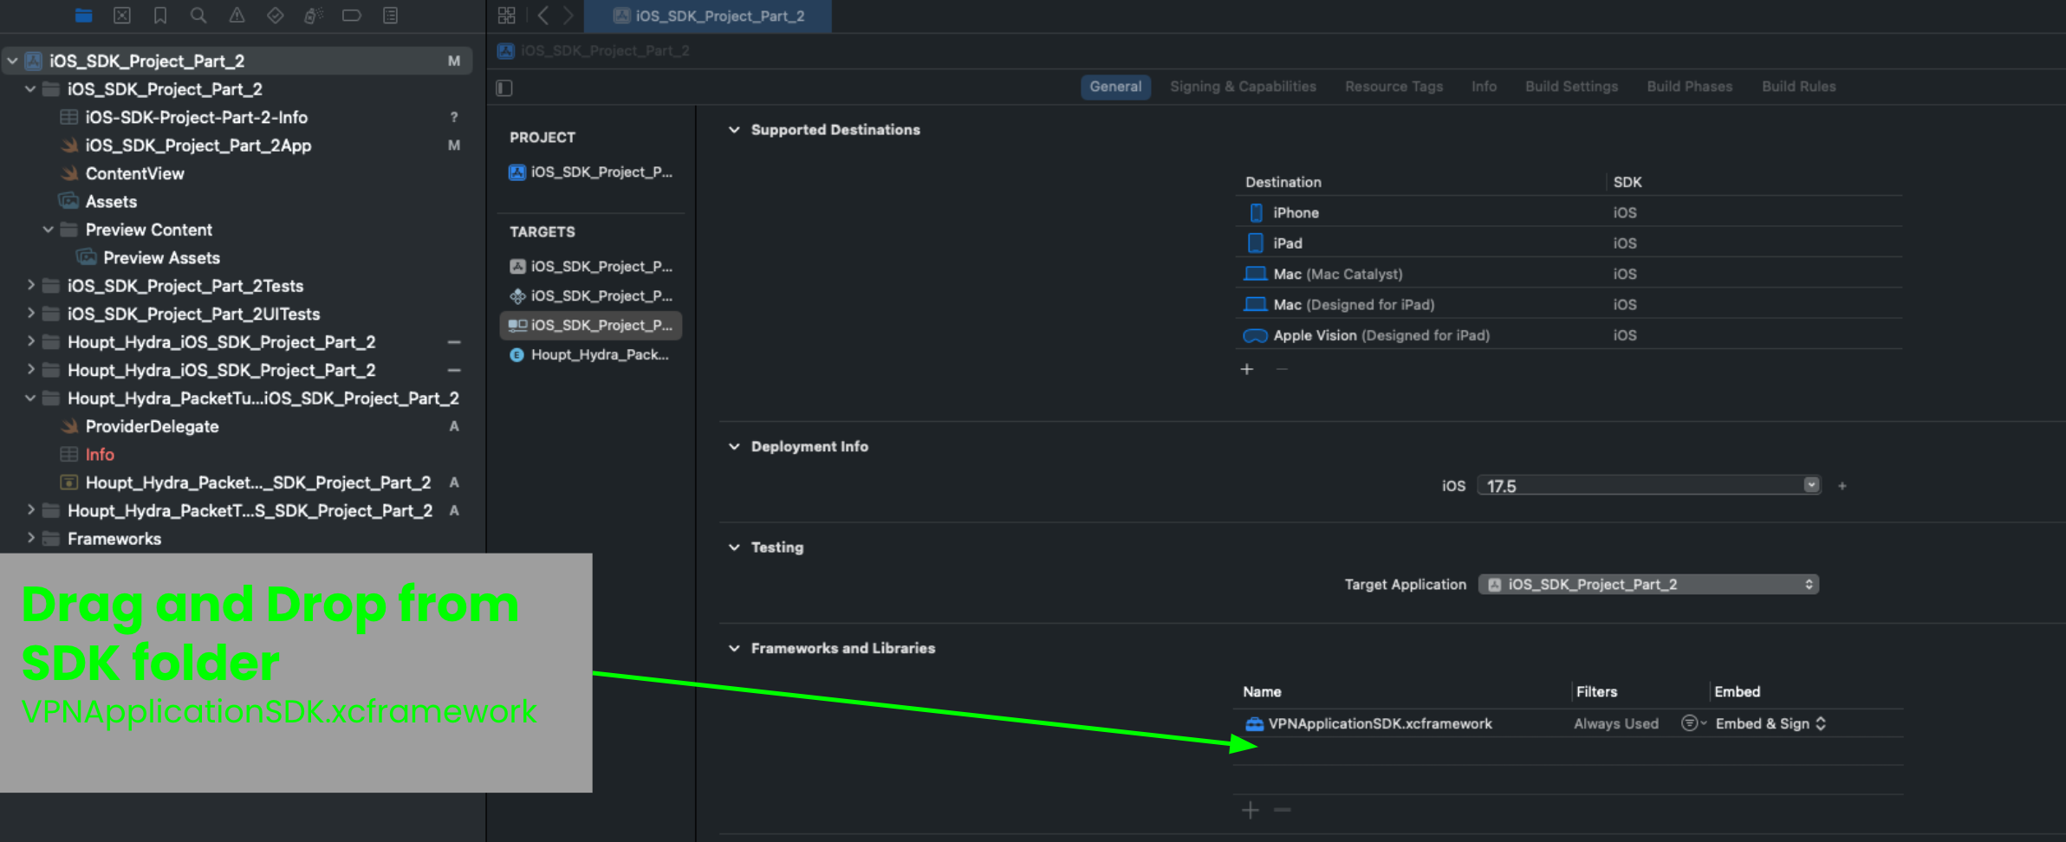This screenshot has height=842, width=2066.
Task: Switch to the Build Settings tab
Action: [1571, 87]
